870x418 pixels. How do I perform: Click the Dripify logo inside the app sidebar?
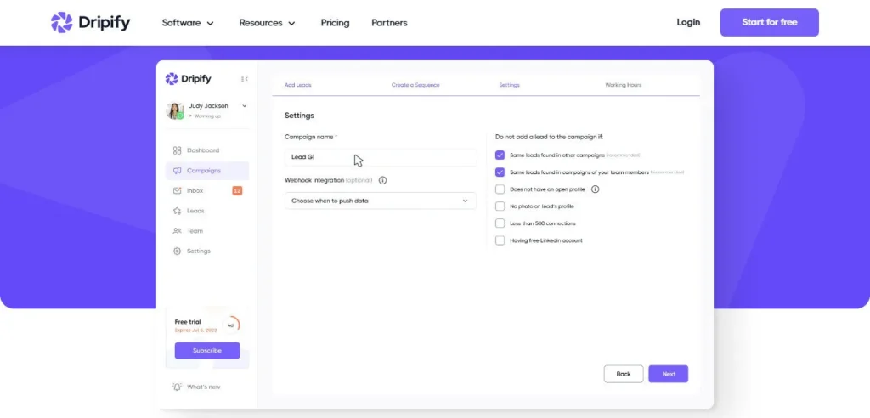(x=188, y=79)
